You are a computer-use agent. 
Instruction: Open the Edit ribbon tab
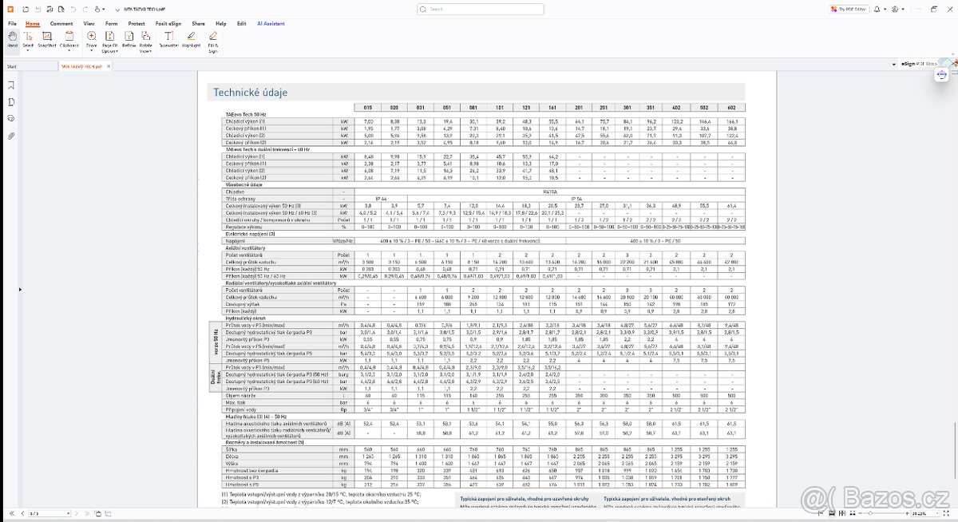click(x=242, y=24)
